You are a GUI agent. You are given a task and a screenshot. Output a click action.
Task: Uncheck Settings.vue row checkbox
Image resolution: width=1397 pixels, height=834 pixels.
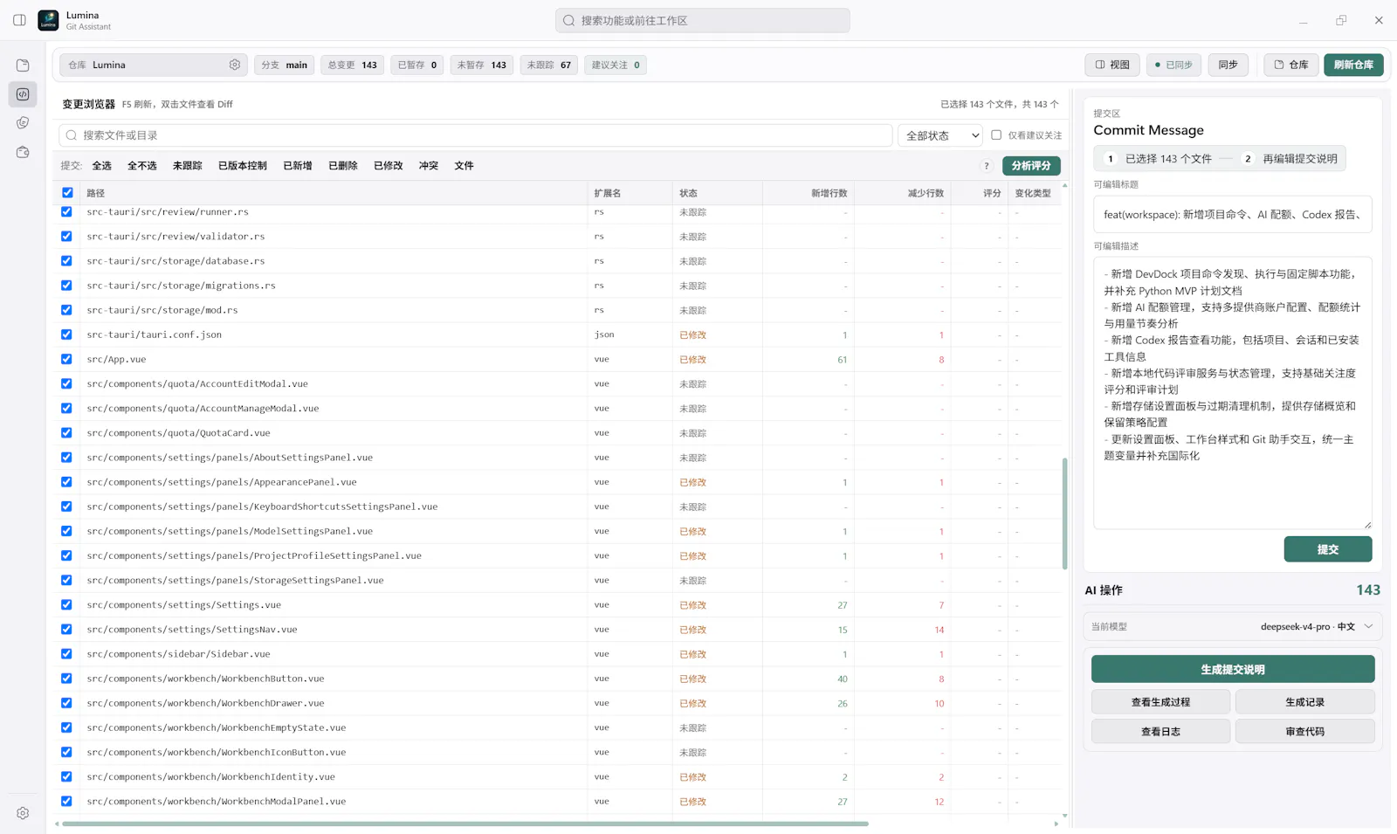[66, 604]
